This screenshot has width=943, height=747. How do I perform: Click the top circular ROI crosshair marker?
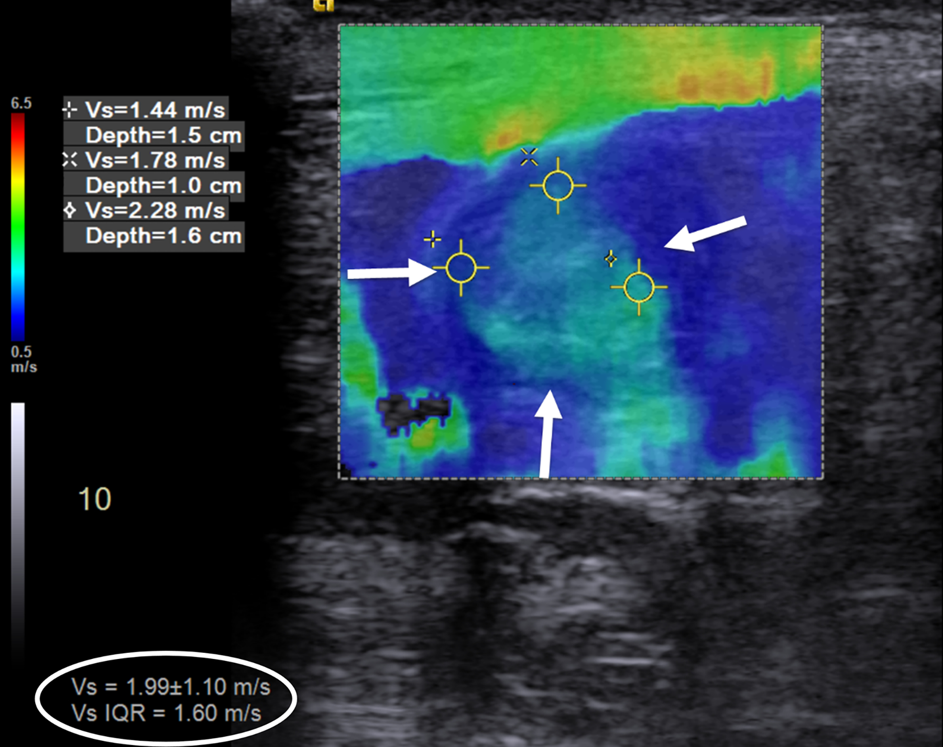558,185
